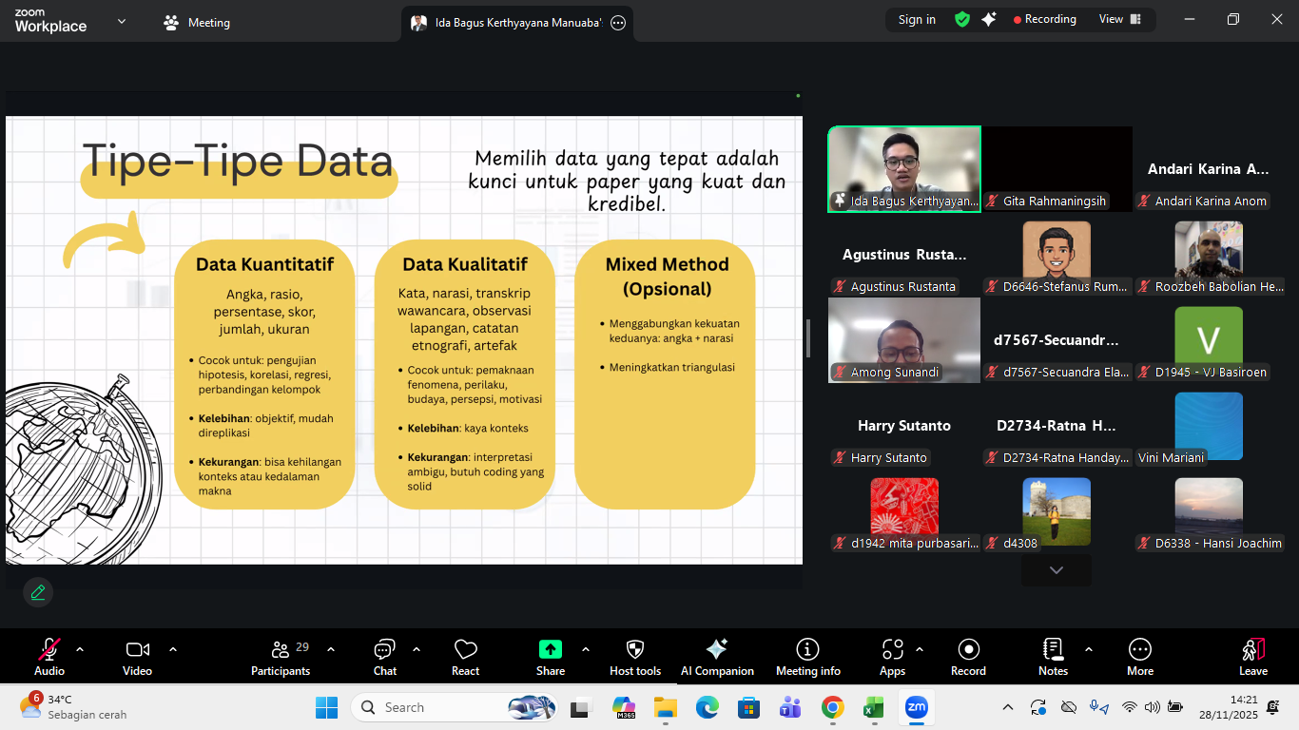This screenshot has width=1299, height=730.
Task: Leave the meeting
Action: (1252, 657)
